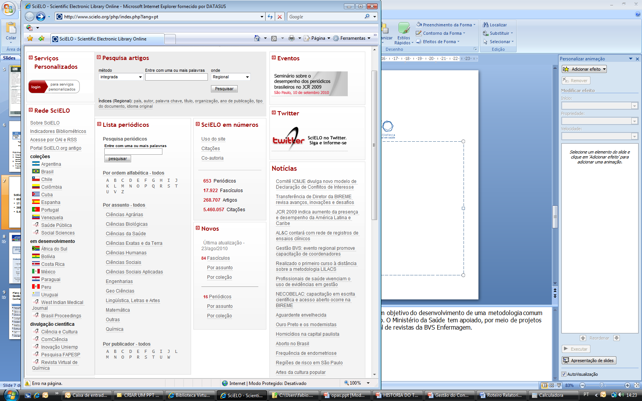
Task: Toggle the AutoVisualização checkbox
Action: tap(564, 374)
